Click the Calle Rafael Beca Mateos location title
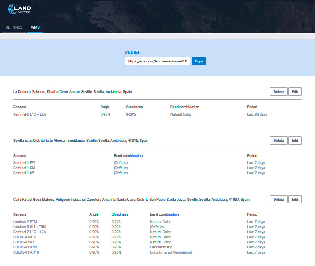315x266 pixels. tap(131, 200)
